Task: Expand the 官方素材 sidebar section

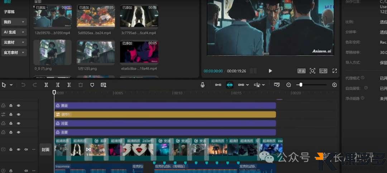Action: pos(14,52)
